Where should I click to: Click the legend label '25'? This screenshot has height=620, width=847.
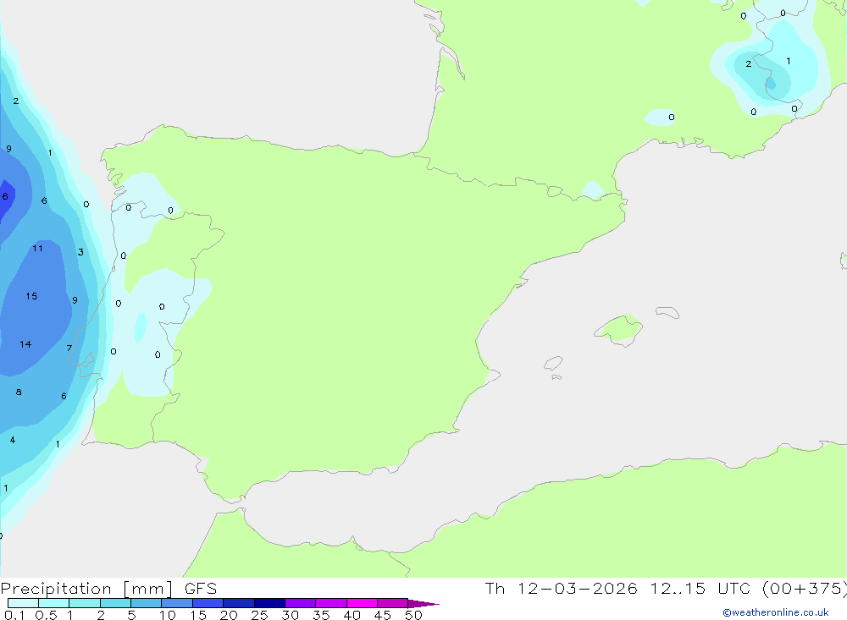(x=259, y=615)
